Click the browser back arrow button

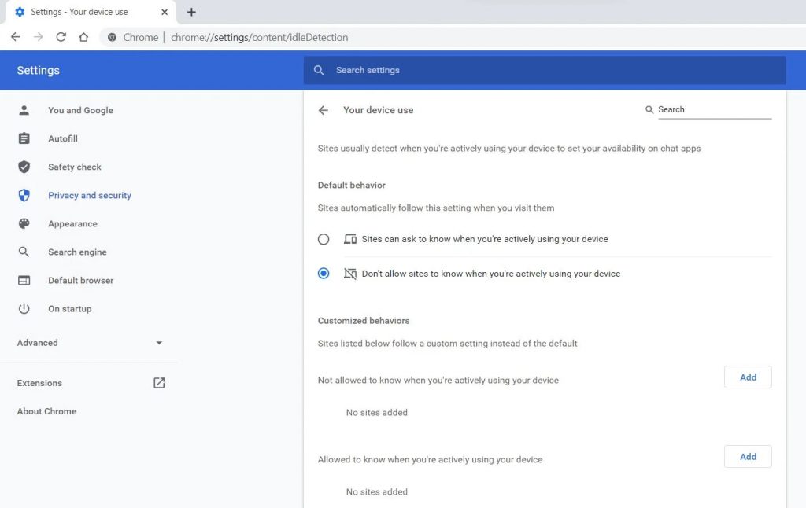tap(16, 37)
